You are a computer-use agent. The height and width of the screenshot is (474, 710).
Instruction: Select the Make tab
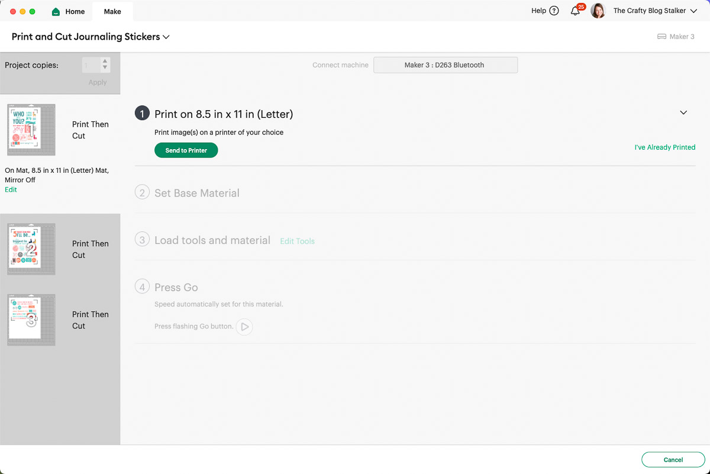point(112,11)
